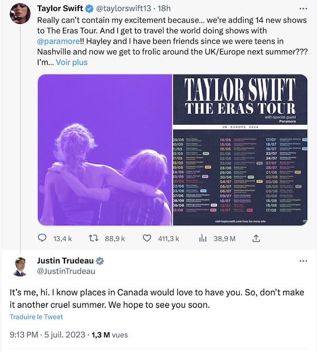Image resolution: width=317 pixels, height=352 pixels.
Task: Click Taylor Swift's verified blue badge
Action: [x=89, y=9]
